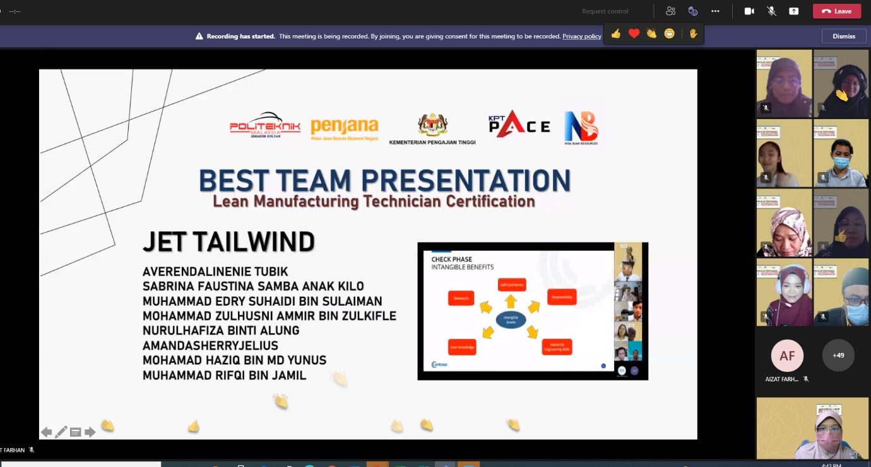This screenshot has height=467, width=871.
Task: Open the +49 overflow participants bubble
Action: click(x=838, y=355)
